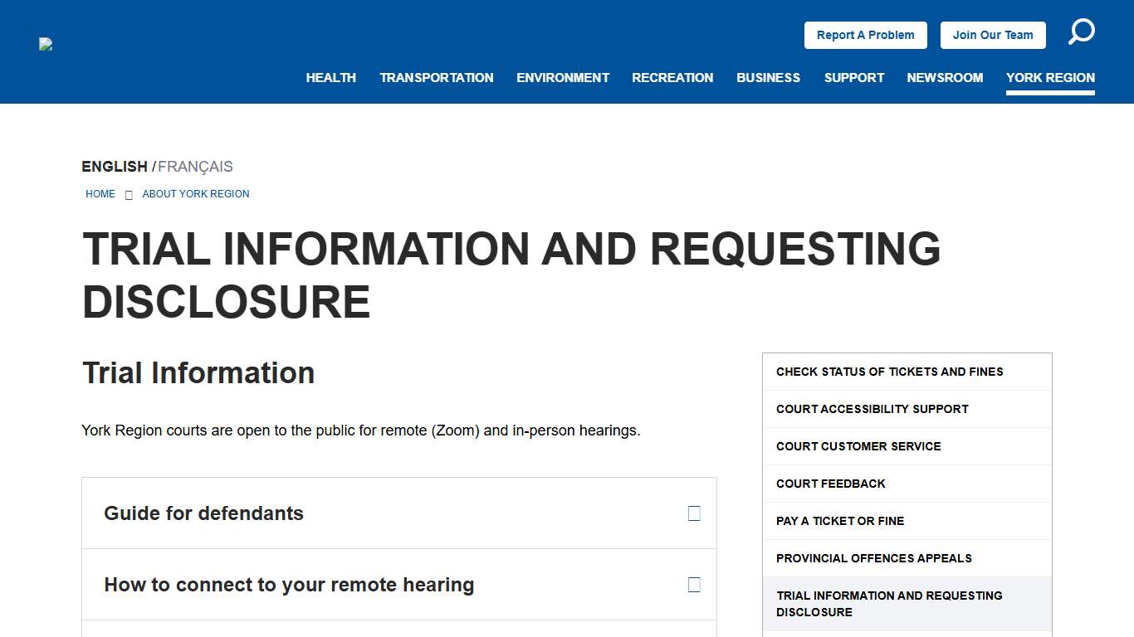Open Pay a Ticket or Fine
Screen dimensions: 1134x637
(x=839, y=521)
